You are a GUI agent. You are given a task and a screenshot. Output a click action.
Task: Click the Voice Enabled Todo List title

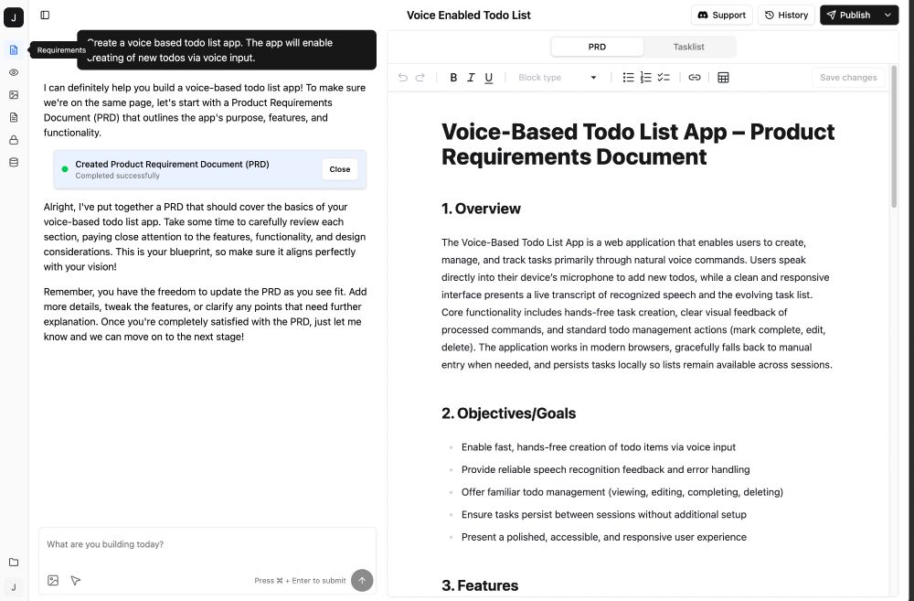[x=469, y=16]
